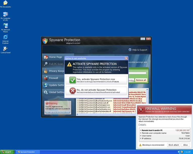
Task: Click the Remove all button
Action: tap(141, 80)
